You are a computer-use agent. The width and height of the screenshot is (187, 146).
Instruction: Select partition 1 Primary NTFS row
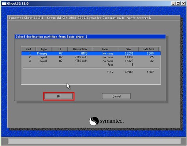(91, 54)
